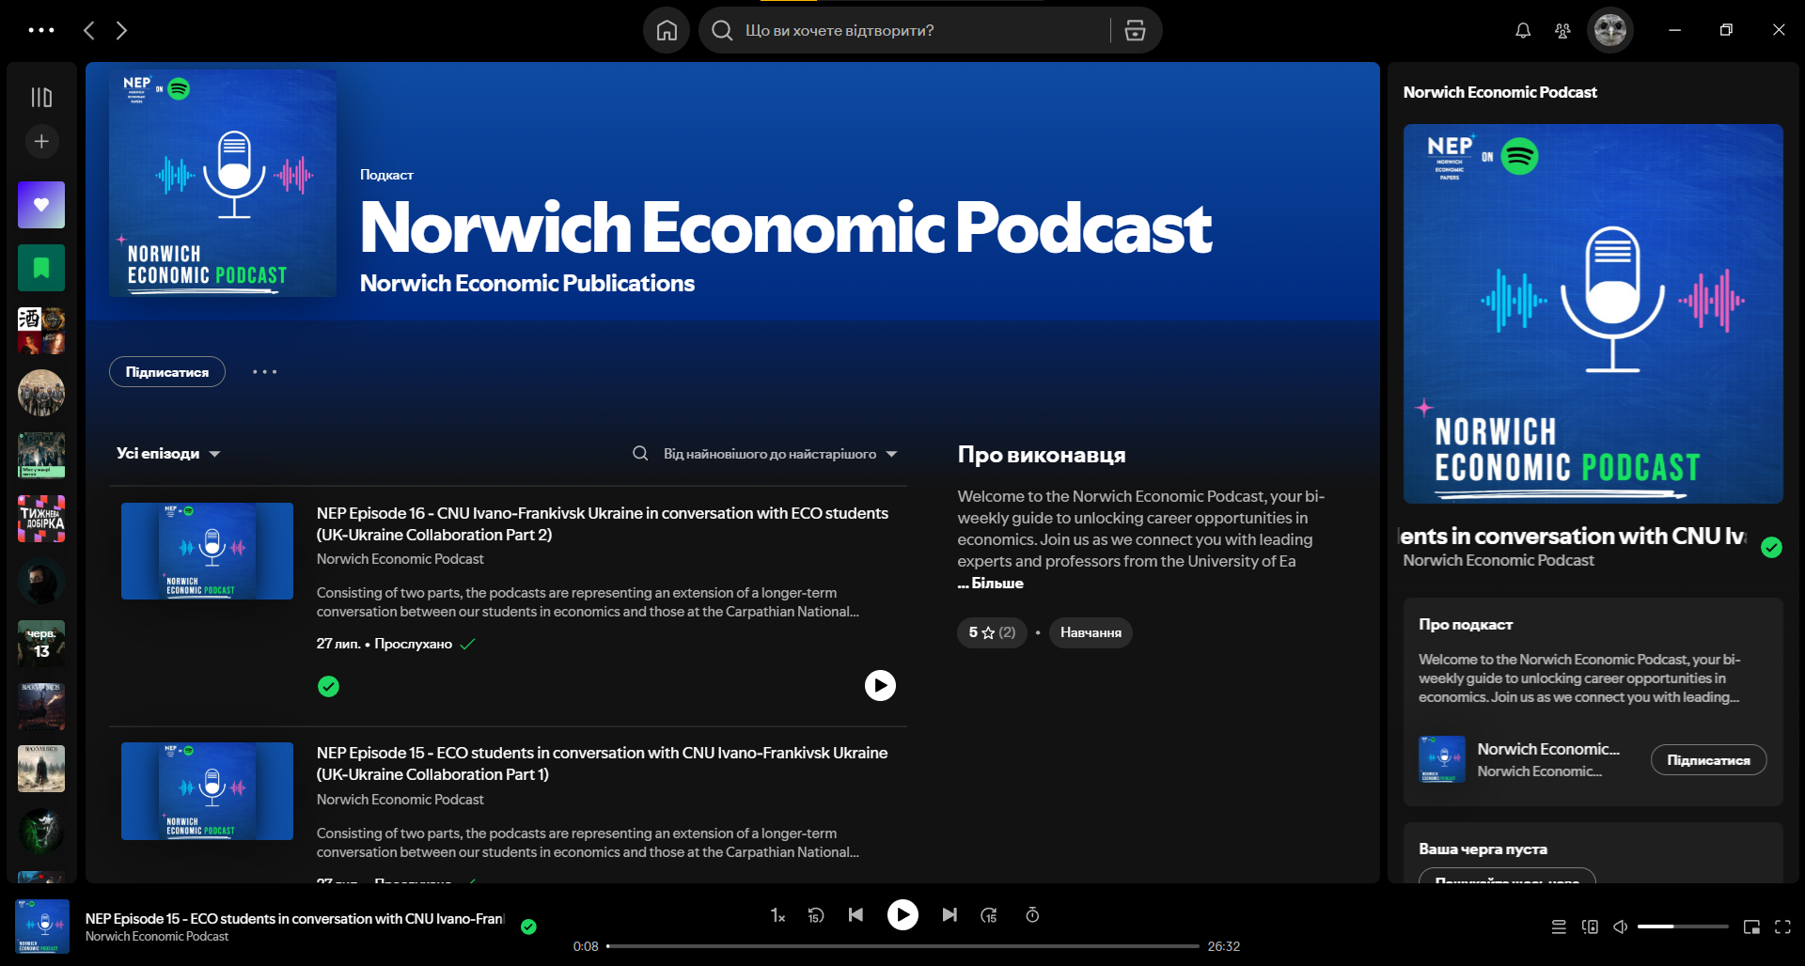Skip forward 15 seconds
The width and height of the screenshot is (1805, 966).
click(x=989, y=915)
